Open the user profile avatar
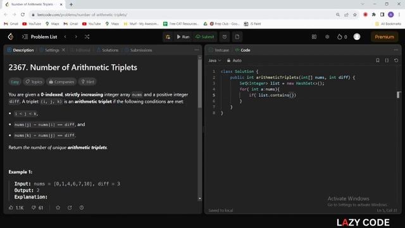 (x=357, y=37)
